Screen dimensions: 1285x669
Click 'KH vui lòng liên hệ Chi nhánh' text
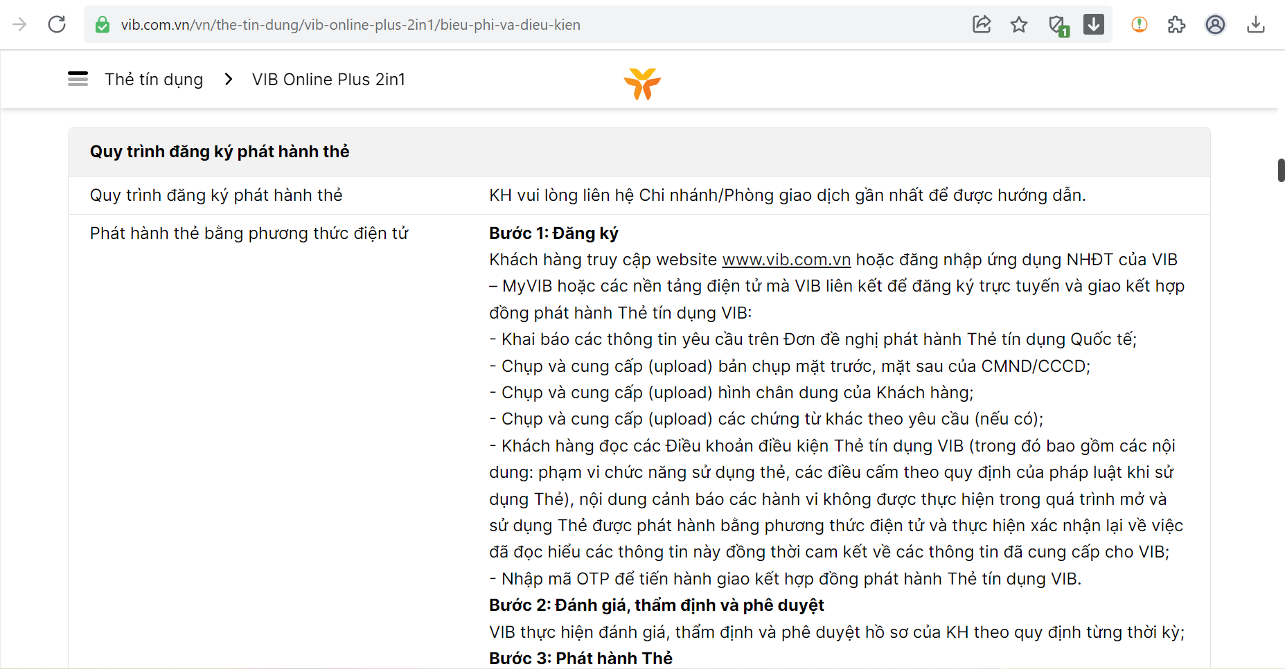click(x=788, y=195)
